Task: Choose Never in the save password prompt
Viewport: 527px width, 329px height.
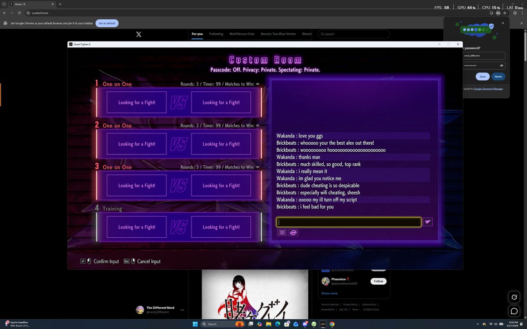Action: 498,76
